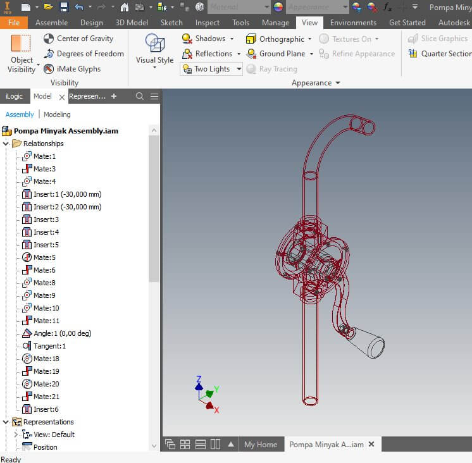Image resolution: width=472 pixels, height=463 pixels.
Task: Expand the Shadows dropdown arrow
Action: point(232,39)
